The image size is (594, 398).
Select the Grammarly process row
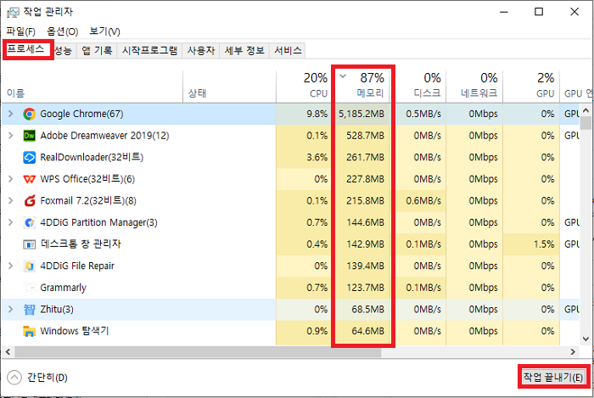290,288
